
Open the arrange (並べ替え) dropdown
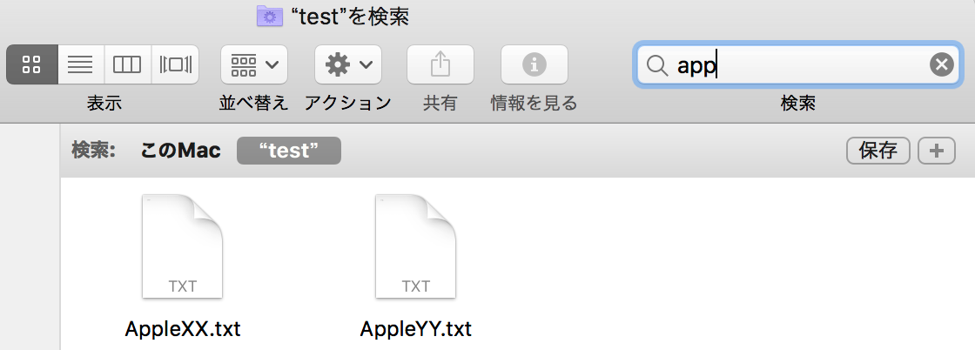253,64
